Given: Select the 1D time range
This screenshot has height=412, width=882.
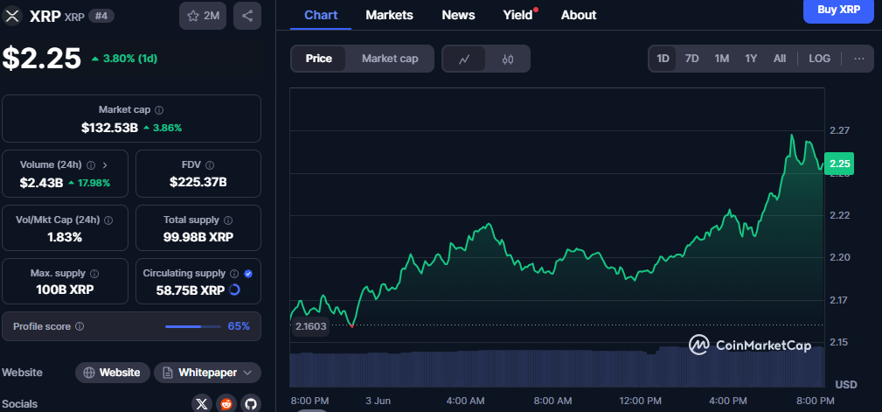Looking at the screenshot, I should [x=663, y=59].
